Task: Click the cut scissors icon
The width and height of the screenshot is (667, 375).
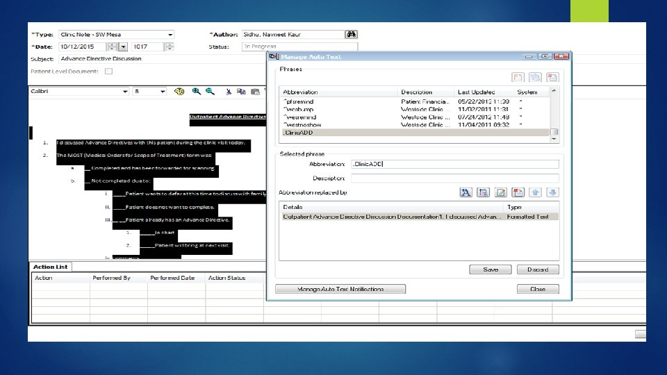Action: (229, 91)
